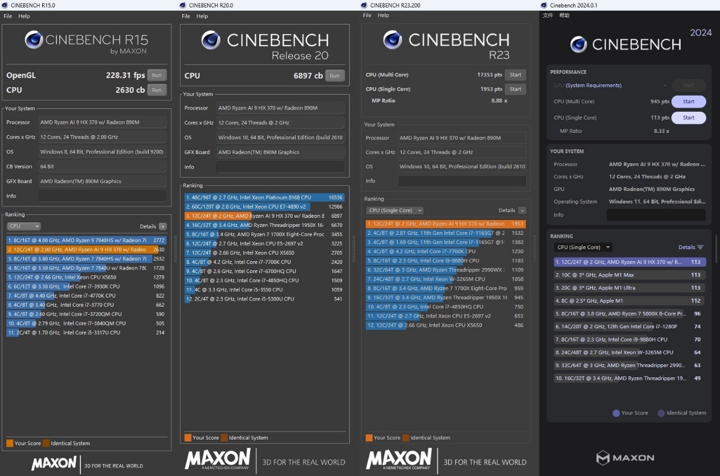720x476 pixels.
Task: Select Core i9-9880H row in Cinebench 2024
Action: click(x=630, y=339)
